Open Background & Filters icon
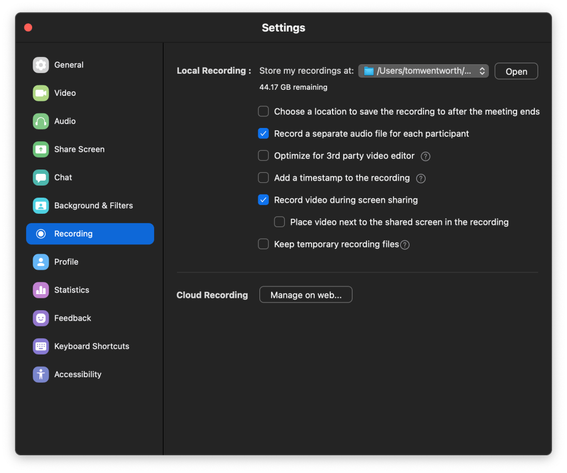Image resolution: width=567 pixels, height=473 pixels. [41, 205]
